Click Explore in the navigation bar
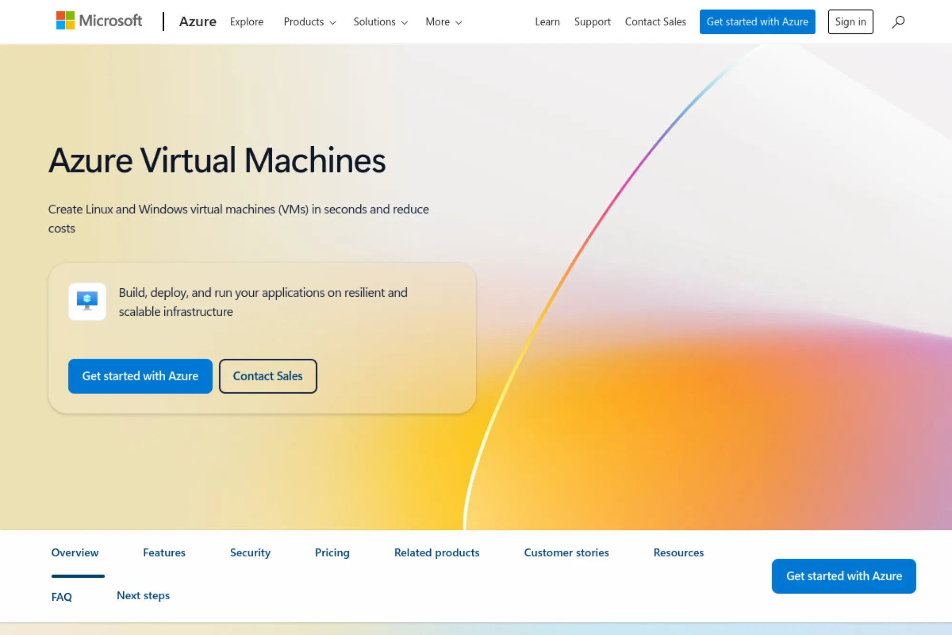Viewport: 952px width, 635px height. [247, 22]
